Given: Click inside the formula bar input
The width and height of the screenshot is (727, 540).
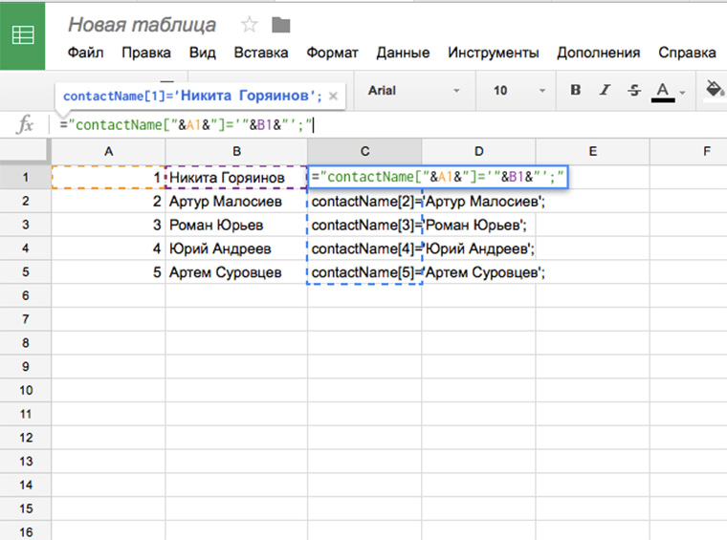Looking at the screenshot, I should coord(389,125).
